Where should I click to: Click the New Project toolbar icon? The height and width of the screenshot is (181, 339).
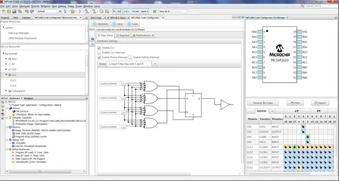coord(9,11)
